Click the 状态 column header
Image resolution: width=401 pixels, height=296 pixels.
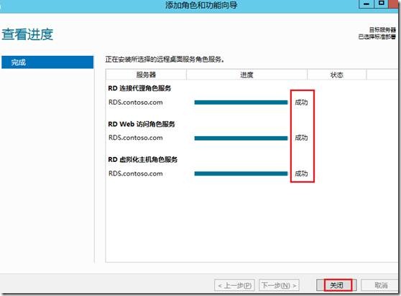coord(336,75)
